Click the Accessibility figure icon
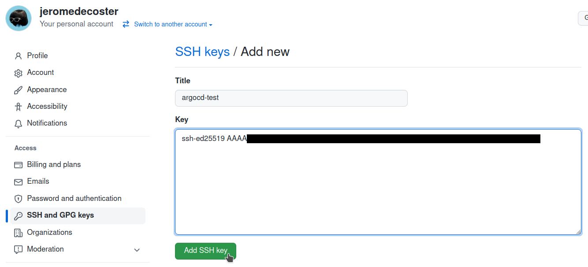Viewport: 588px width, 267px height. [18, 107]
